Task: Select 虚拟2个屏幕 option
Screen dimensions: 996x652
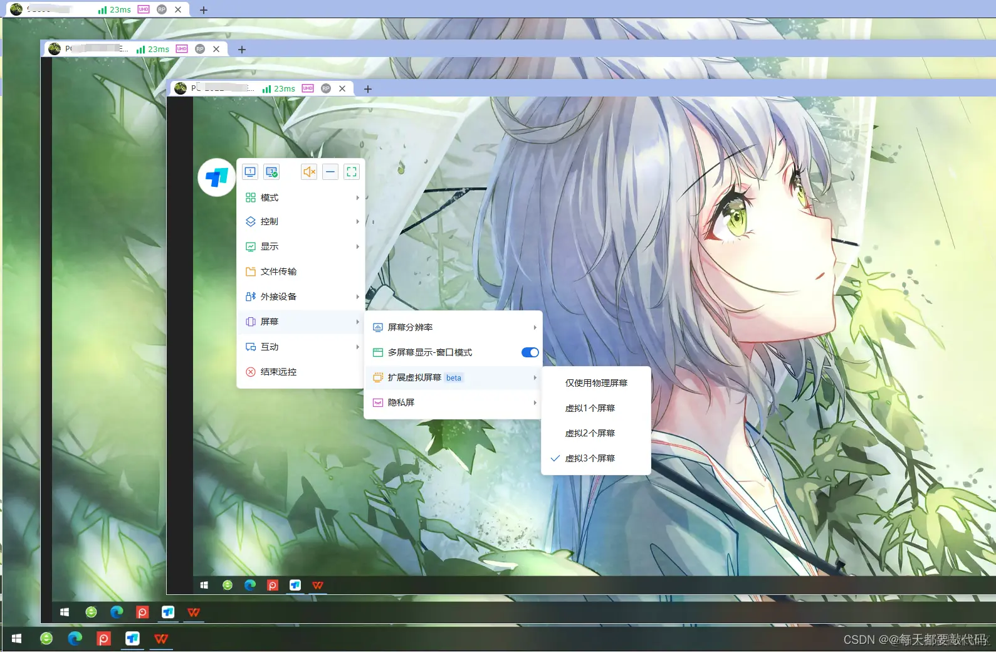Action: [x=596, y=433]
